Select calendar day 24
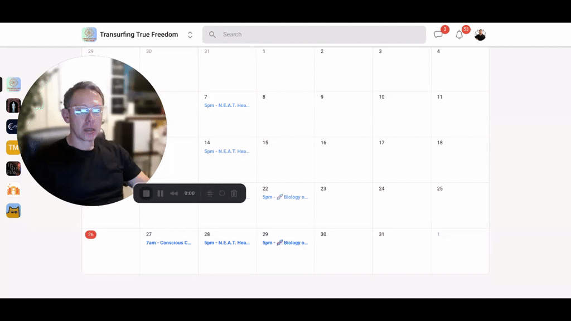This screenshot has height=321, width=571. point(381,188)
